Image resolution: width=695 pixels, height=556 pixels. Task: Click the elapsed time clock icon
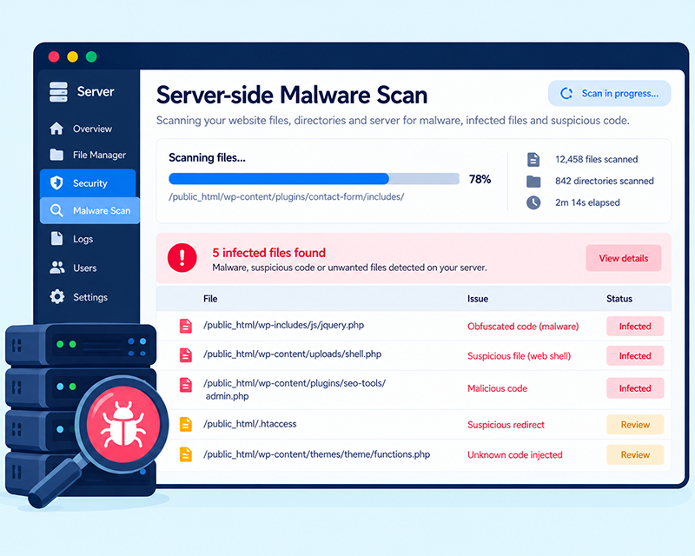click(533, 202)
